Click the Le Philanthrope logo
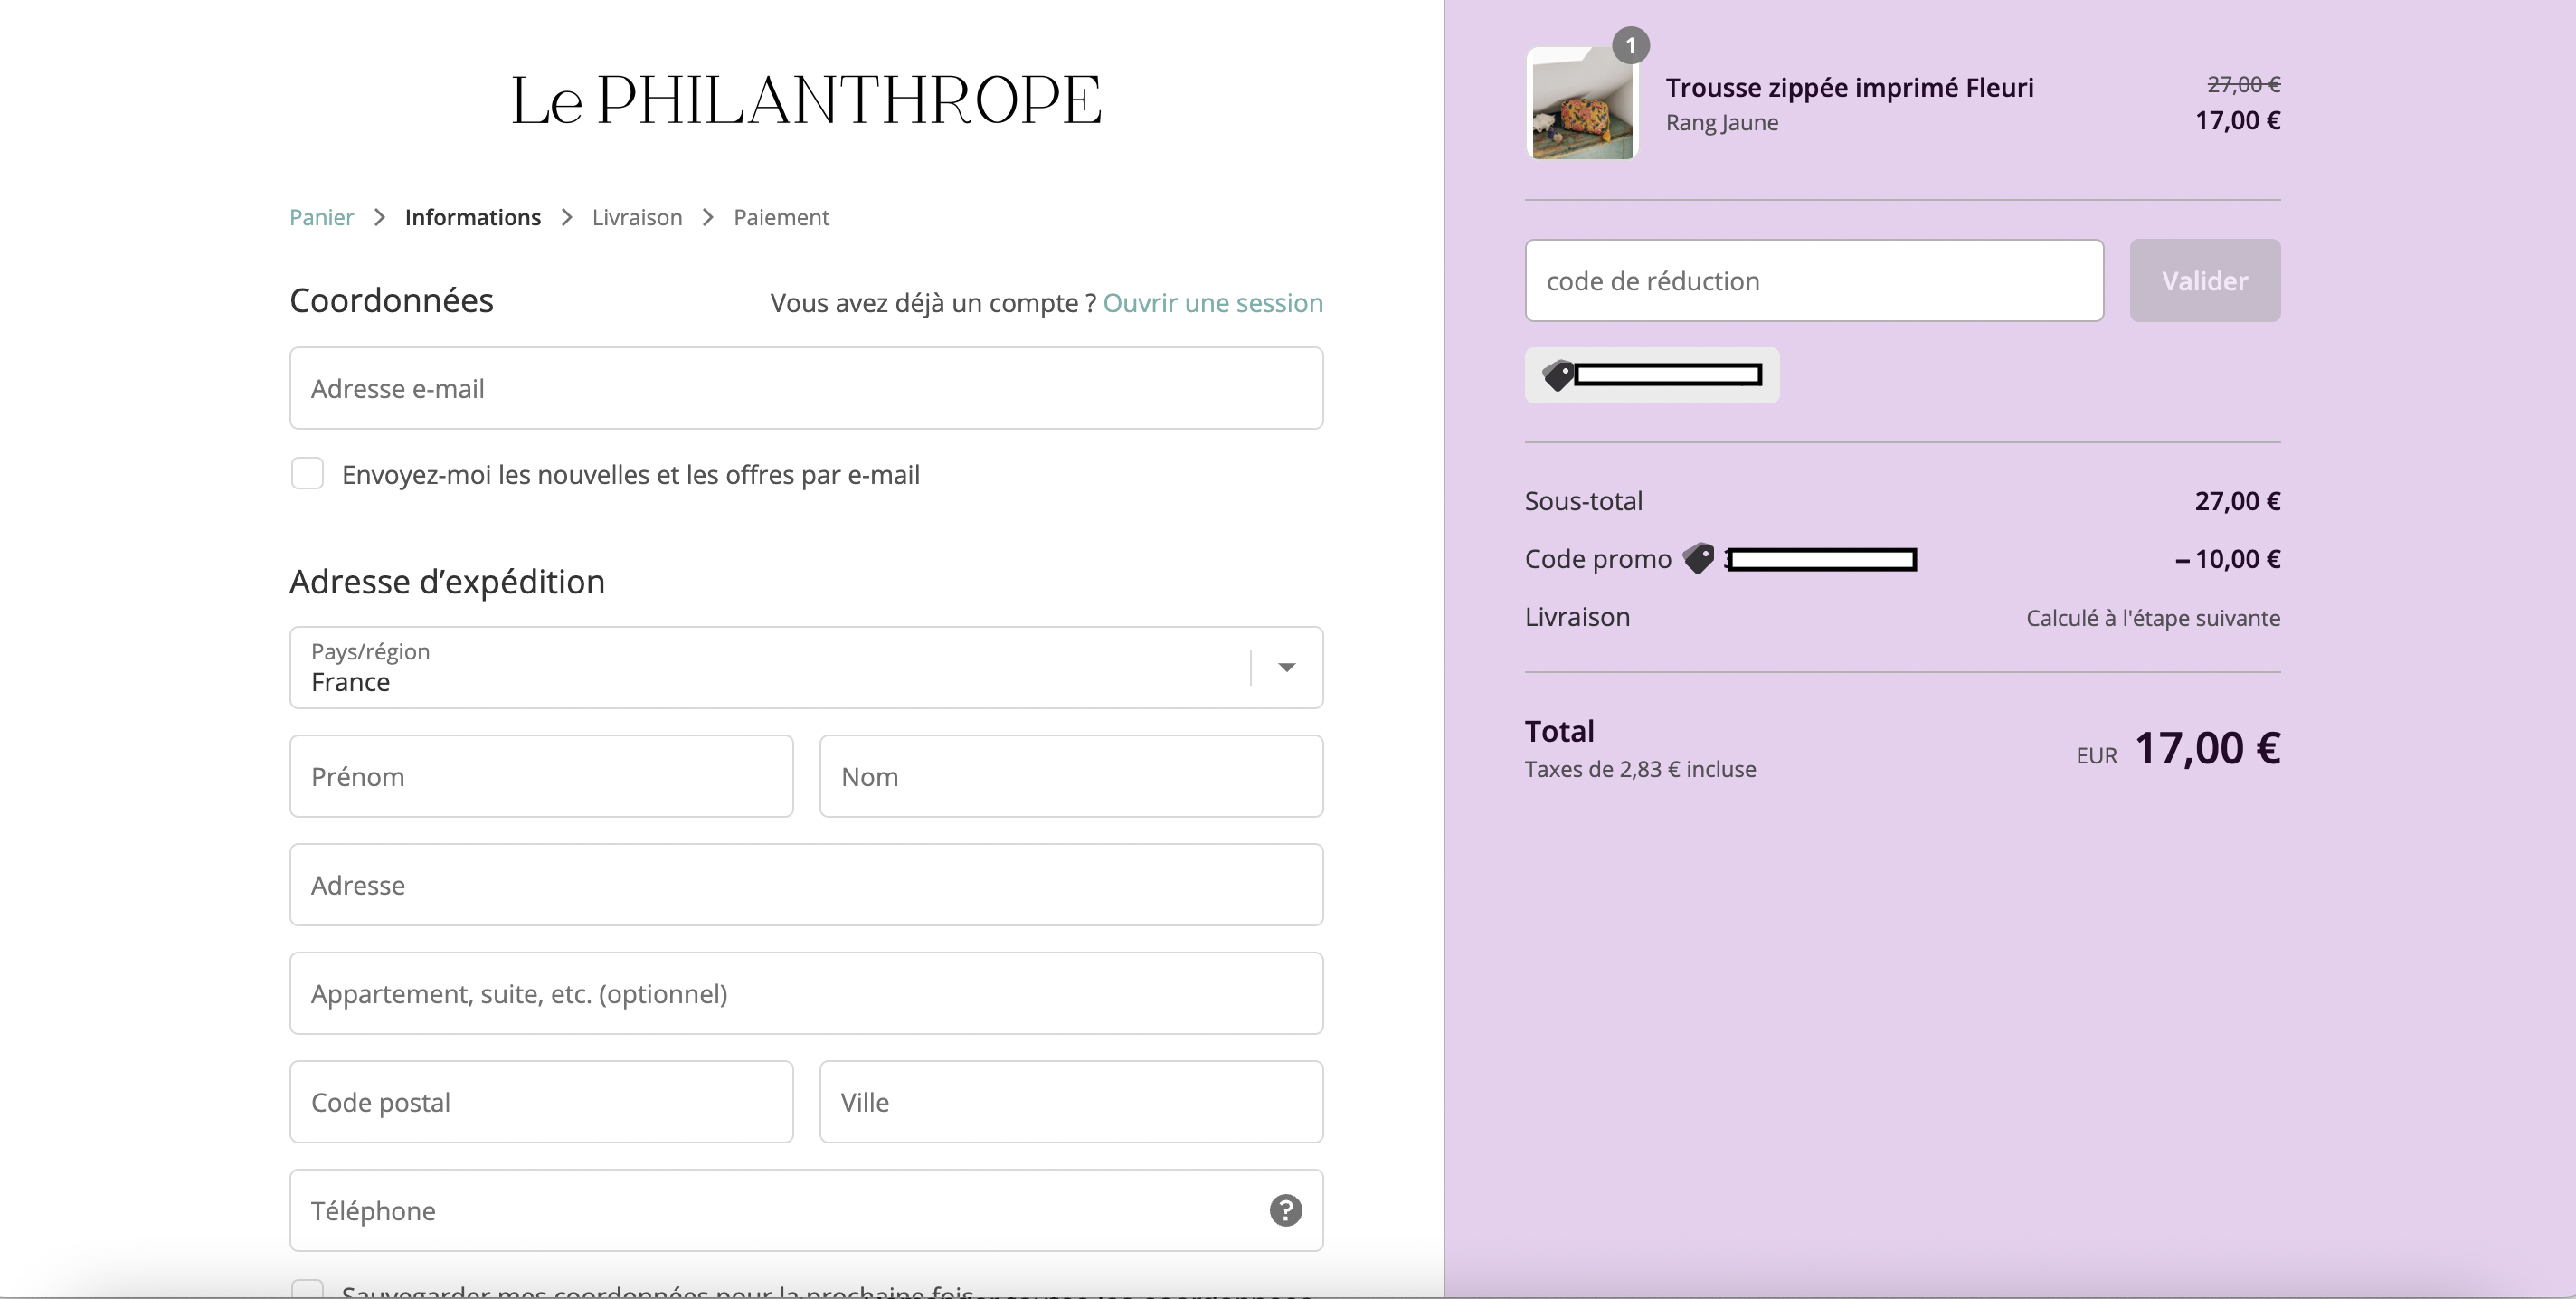The width and height of the screenshot is (2576, 1299). point(806,100)
